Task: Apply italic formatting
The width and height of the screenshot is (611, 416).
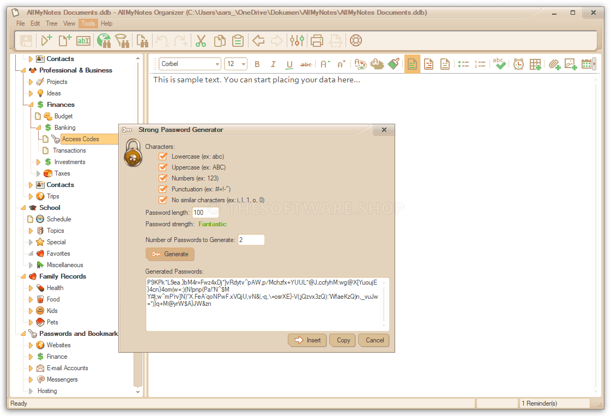Action: (273, 64)
